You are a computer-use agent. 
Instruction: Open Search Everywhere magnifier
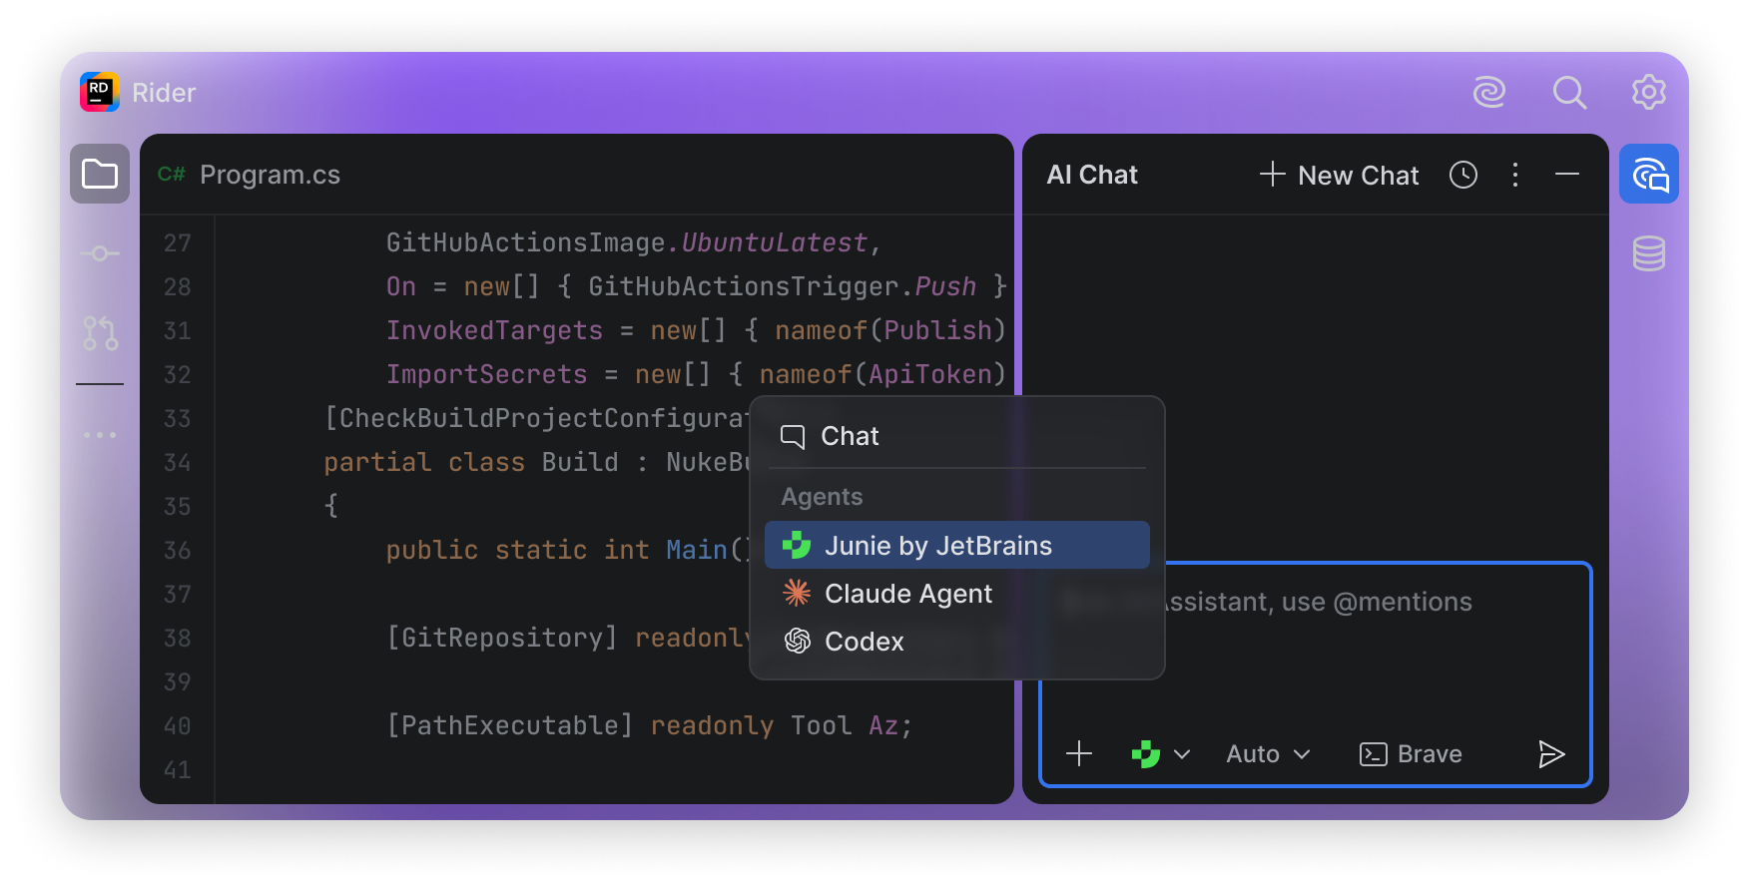click(1569, 93)
